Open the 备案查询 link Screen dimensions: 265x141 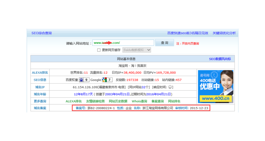158,101
